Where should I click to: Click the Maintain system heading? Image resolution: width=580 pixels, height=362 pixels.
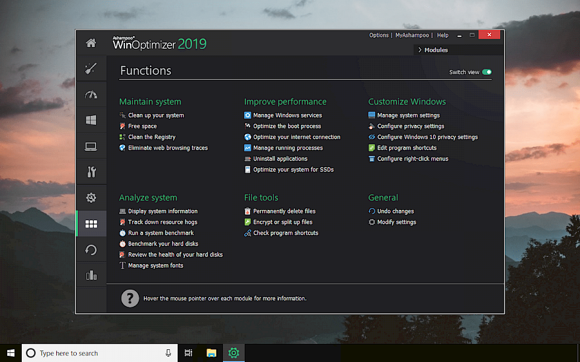150,101
